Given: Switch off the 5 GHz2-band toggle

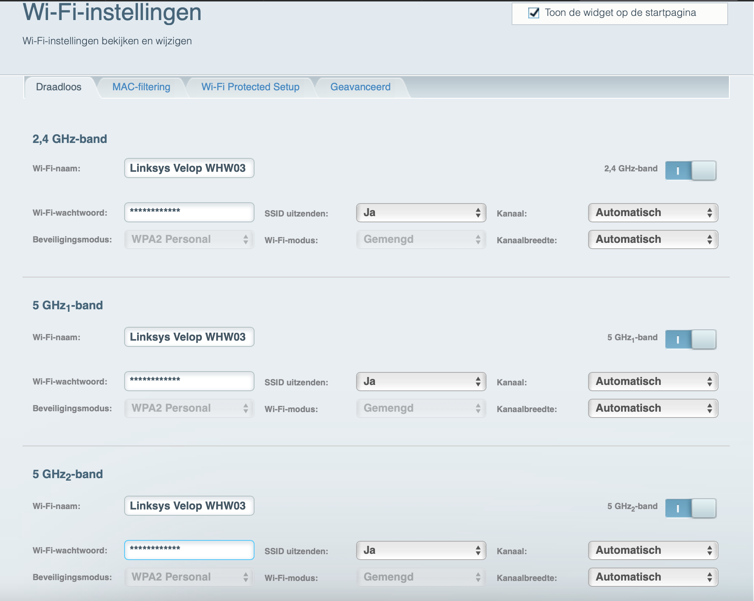Looking at the screenshot, I should tap(690, 508).
